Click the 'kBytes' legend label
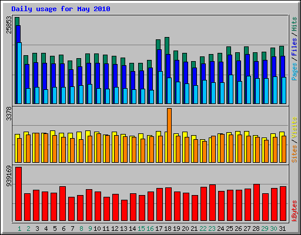This screenshot has height=235, width=301. coord(295,211)
